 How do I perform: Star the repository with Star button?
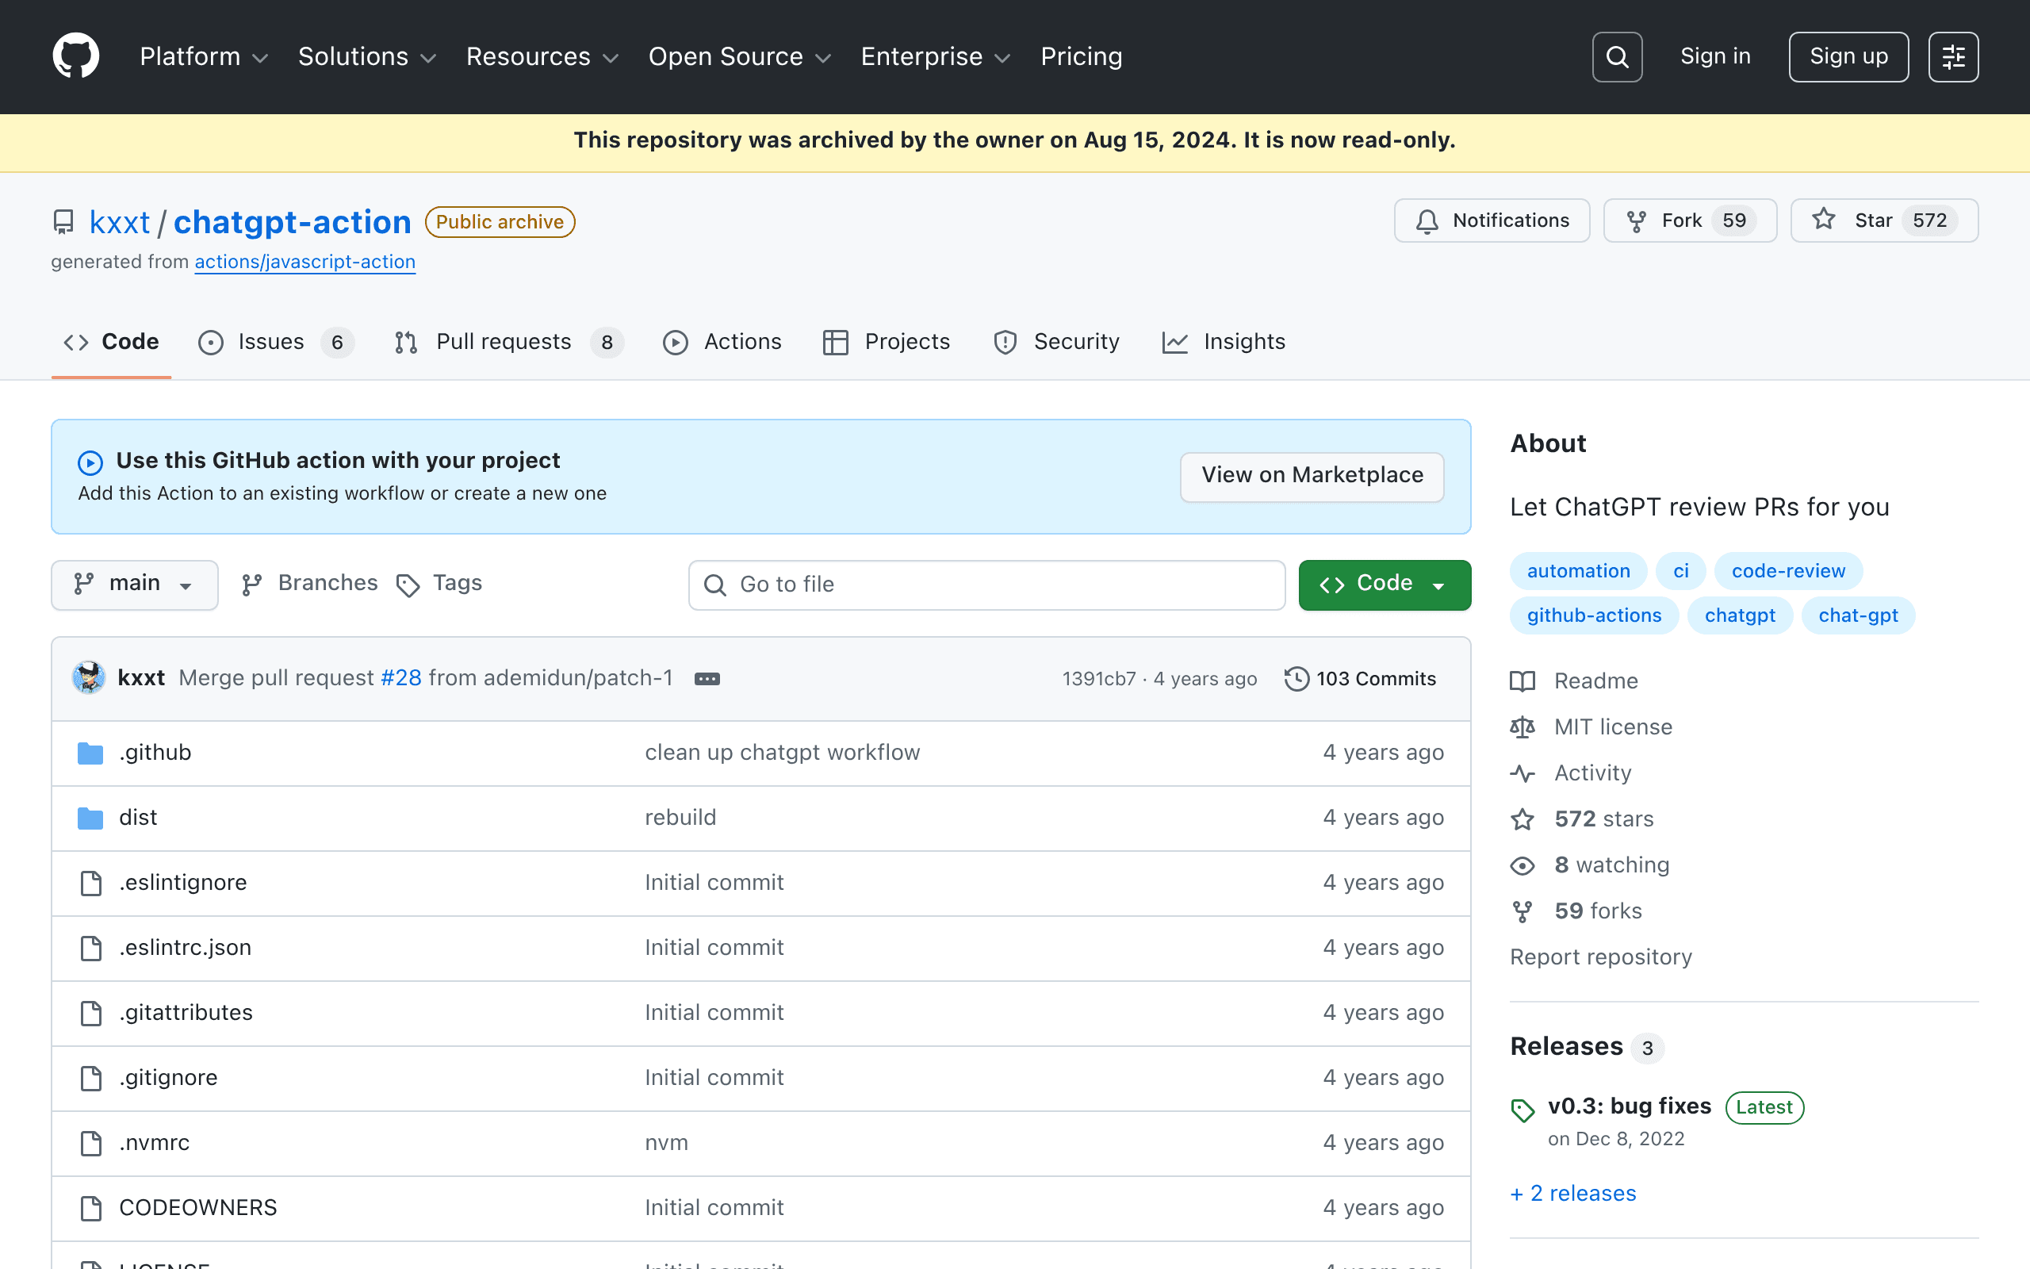tap(1884, 220)
